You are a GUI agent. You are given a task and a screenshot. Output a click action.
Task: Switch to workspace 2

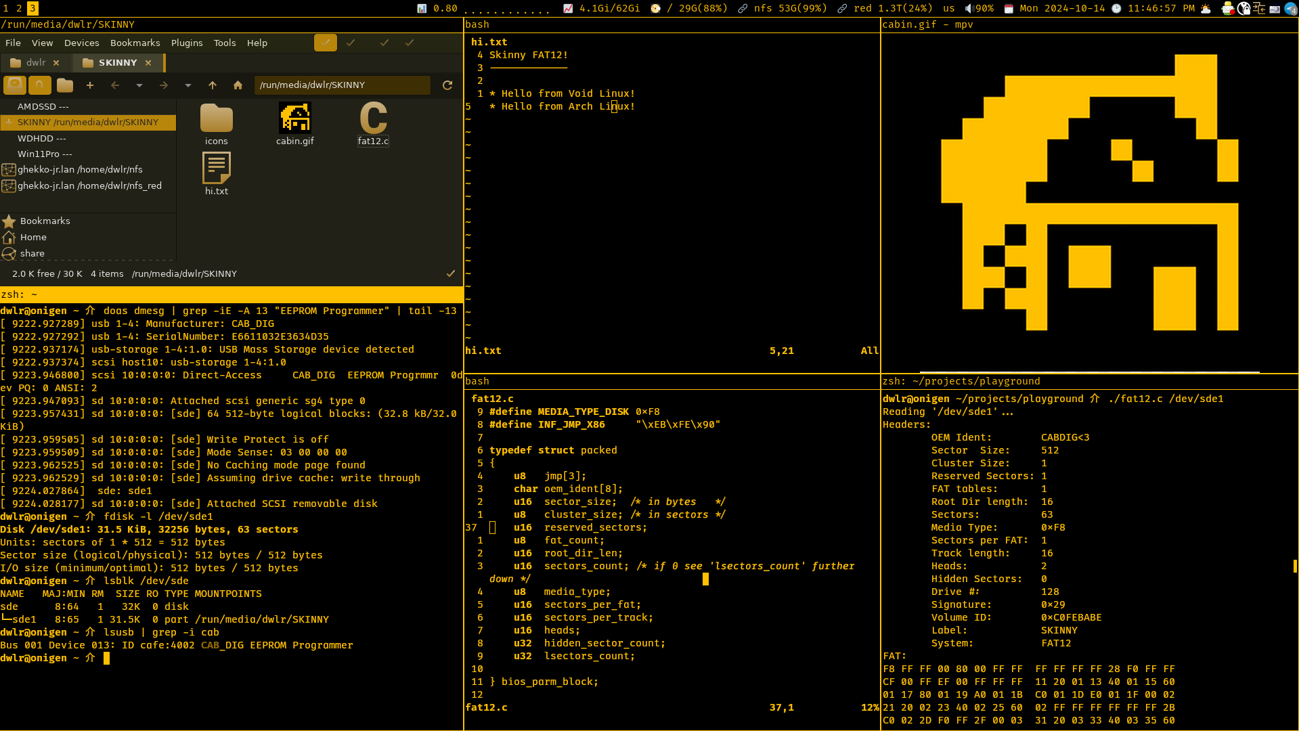tap(19, 8)
